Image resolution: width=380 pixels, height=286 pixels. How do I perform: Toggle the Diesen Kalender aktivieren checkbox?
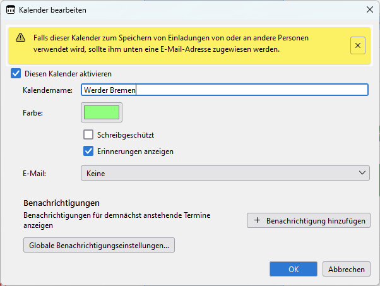coord(16,74)
